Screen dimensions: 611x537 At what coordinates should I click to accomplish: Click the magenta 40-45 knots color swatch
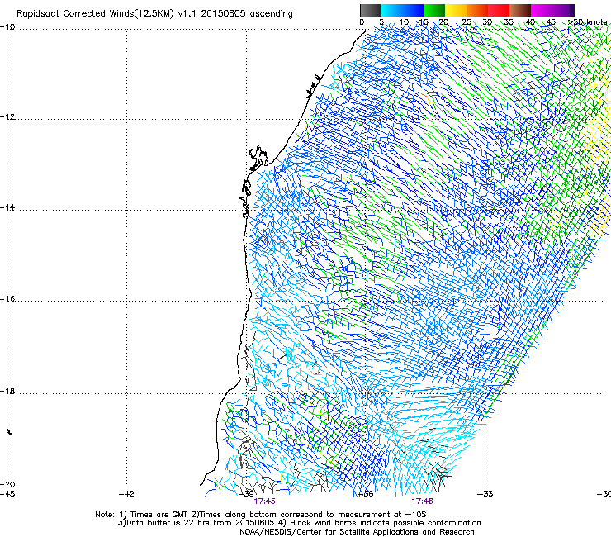pyautogui.click(x=542, y=10)
